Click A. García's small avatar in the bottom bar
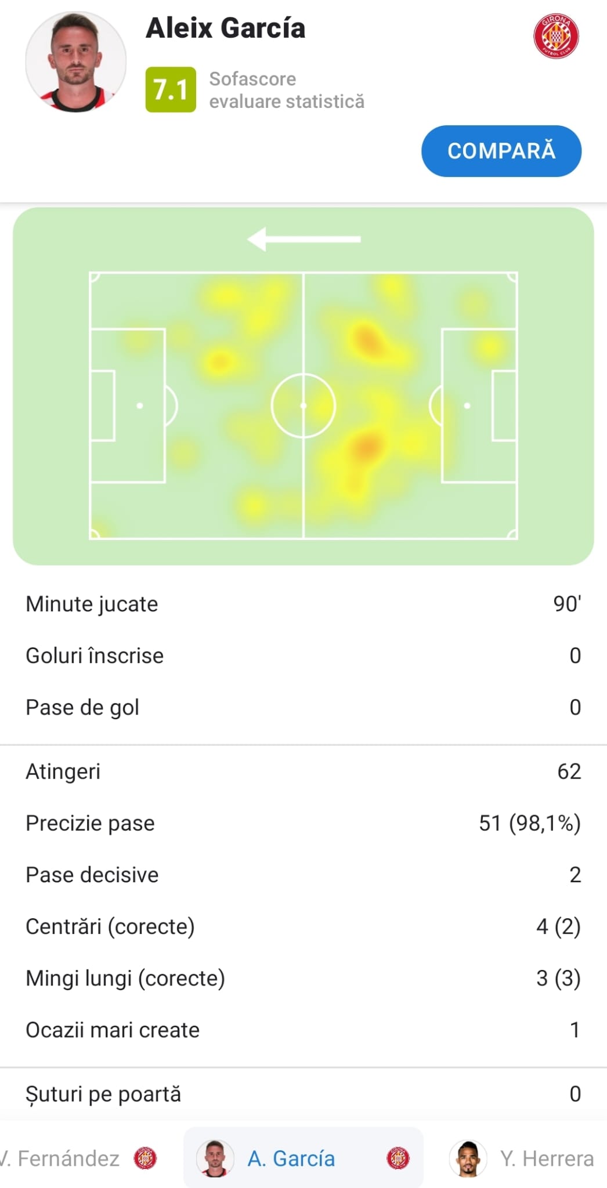Viewport: 607px width, 1188px height. click(215, 1158)
